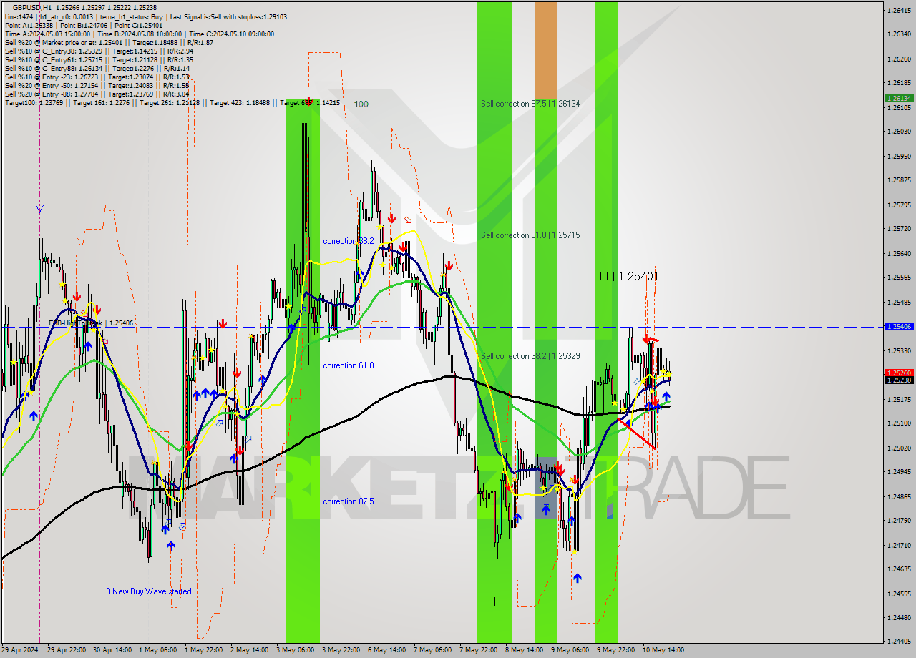The image size is (916, 658).
Task: Click the 1.24405 price axis label
Action: [x=900, y=642]
